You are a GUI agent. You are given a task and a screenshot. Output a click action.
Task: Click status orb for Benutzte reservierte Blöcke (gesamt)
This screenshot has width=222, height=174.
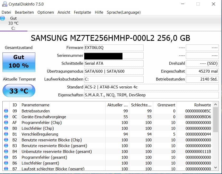(6, 146)
